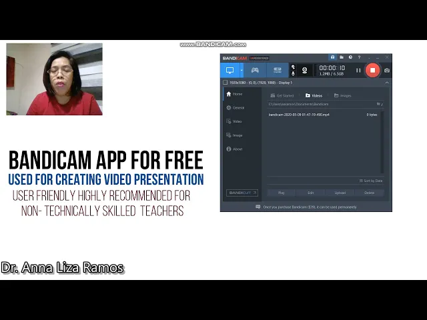Switch to Get Started tab
Image resolution: width=427 pixels, height=320 pixels.
[x=282, y=95]
